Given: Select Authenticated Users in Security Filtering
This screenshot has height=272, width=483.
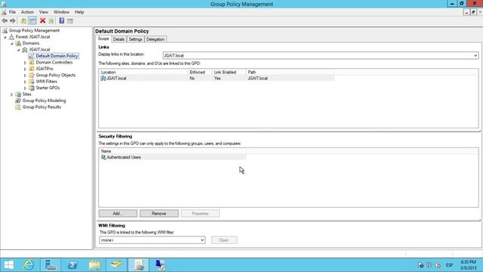Looking at the screenshot, I should pyautogui.click(x=173, y=157).
